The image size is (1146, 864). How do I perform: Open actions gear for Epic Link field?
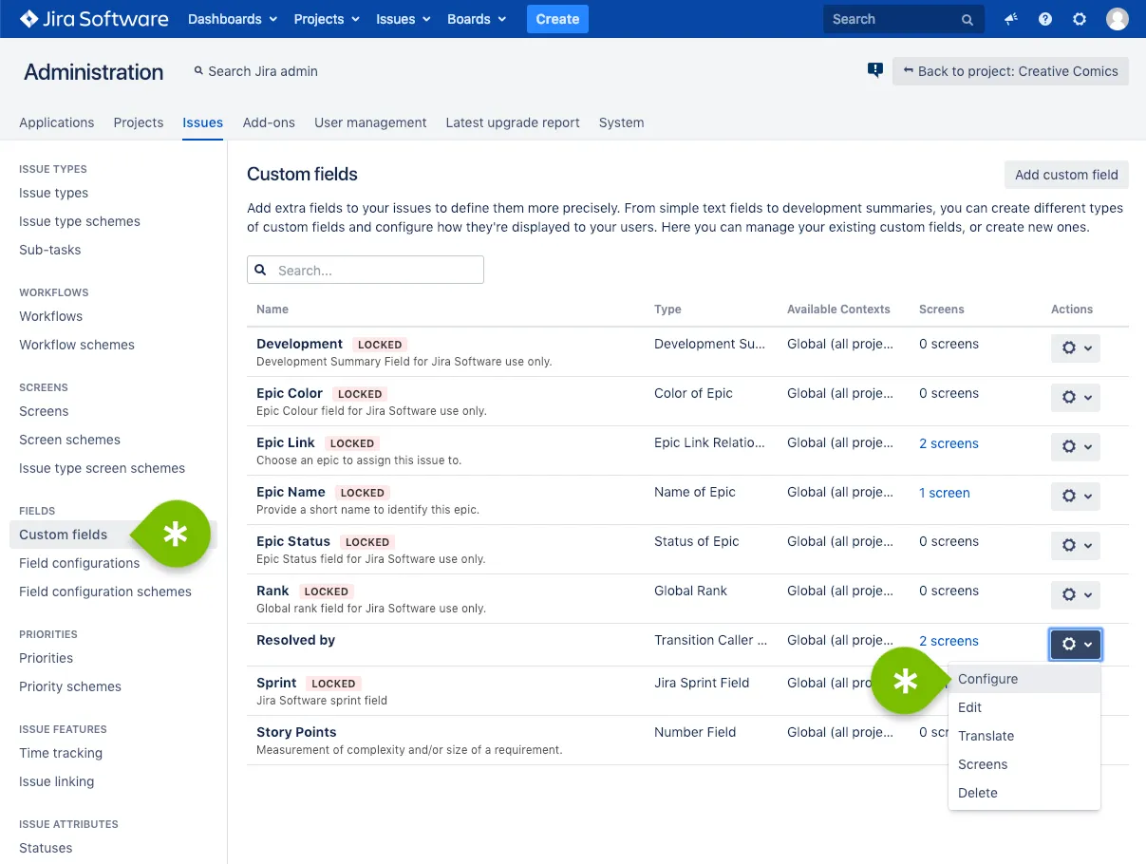click(1076, 446)
